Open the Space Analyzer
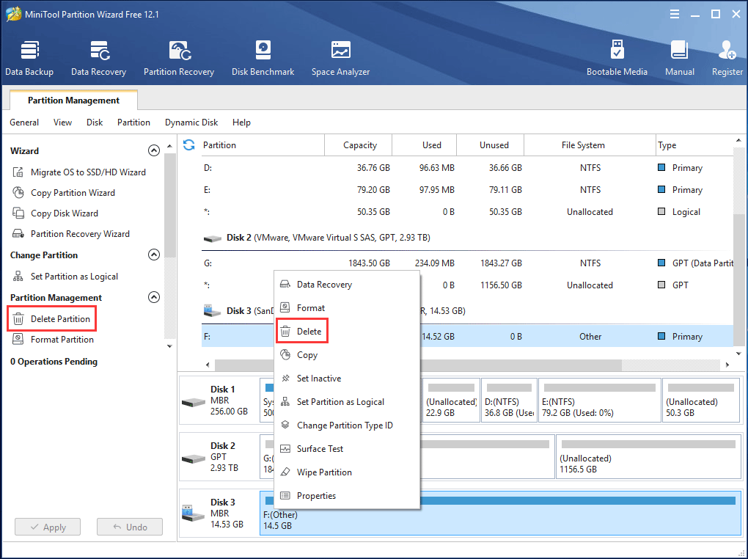748x559 pixels. coord(340,57)
